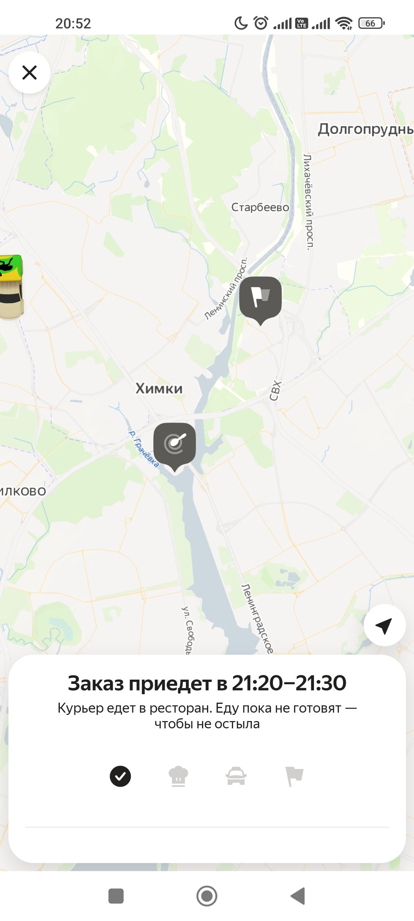Tap the car delivery step icon
This screenshot has width=414, height=921.
coord(236,776)
